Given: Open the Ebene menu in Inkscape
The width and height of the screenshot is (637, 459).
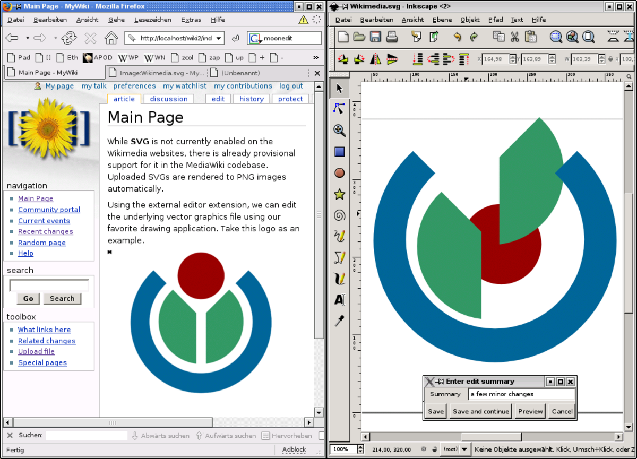Looking at the screenshot, I should tap(442, 20).
